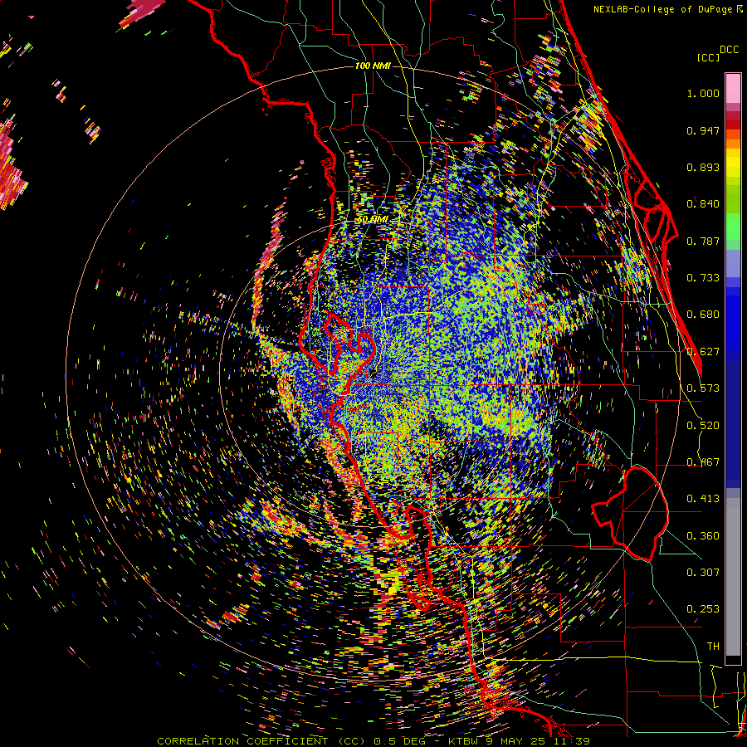Click the 0.893 legend value
747x747 pixels.
pos(703,167)
